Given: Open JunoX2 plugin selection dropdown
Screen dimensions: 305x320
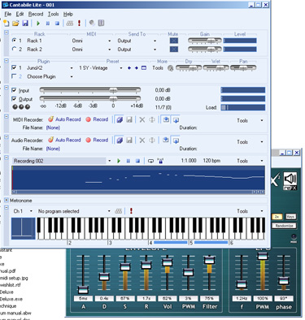Looking at the screenshot, I should pos(72,68).
